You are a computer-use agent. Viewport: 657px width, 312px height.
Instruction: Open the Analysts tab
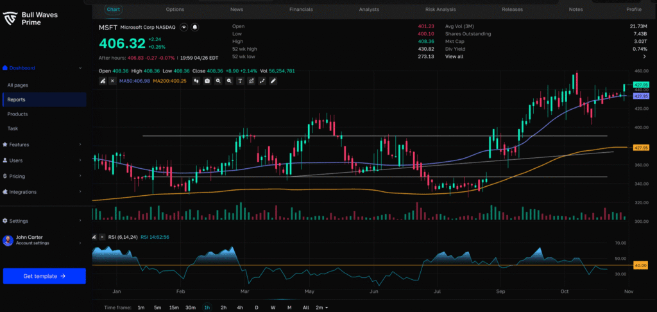point(369,9)
